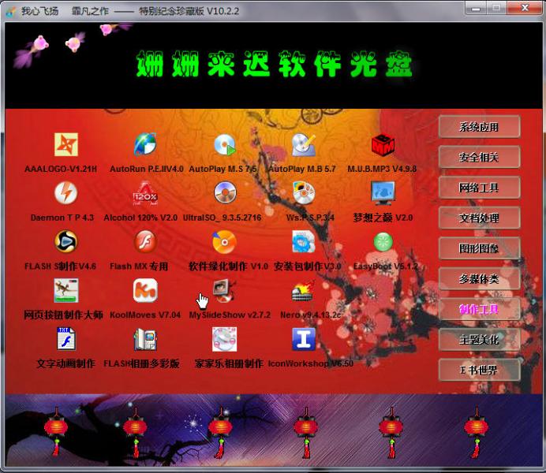
Task: Show the 多媒体类 category
Action: pos(480,279)
